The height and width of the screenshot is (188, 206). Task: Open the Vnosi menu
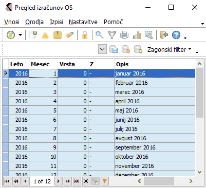click(12, 22)
